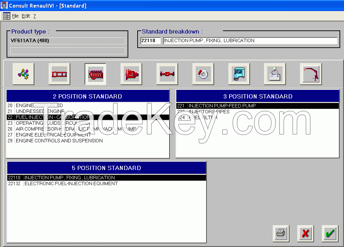344x247 pixels.
Task: Click the VF611ATA (480) product type field
Action: [67, 40]
